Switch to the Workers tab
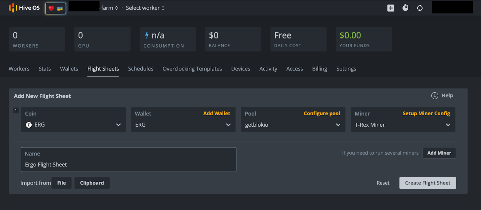Screen dimensions: 481x210 (19, 69)
